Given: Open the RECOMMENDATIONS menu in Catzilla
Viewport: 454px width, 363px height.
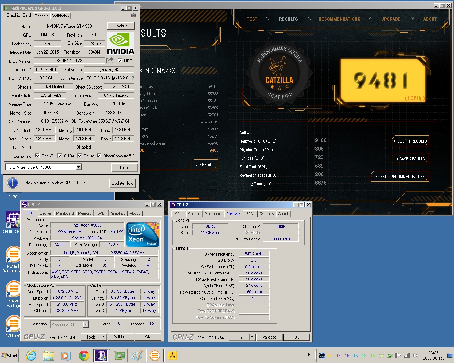Looking at the screenshot, I should 339,19.
